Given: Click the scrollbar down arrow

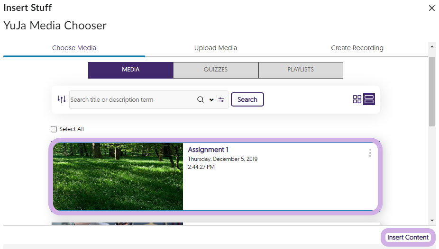Looking at the screenshot, I should click(x=432, y=220).
